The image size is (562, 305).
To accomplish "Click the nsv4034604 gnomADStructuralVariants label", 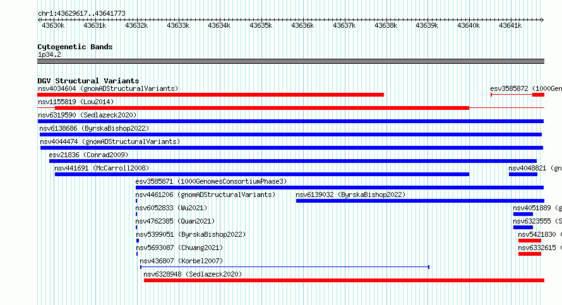I will pyautogui.click(x=108, y=88).
